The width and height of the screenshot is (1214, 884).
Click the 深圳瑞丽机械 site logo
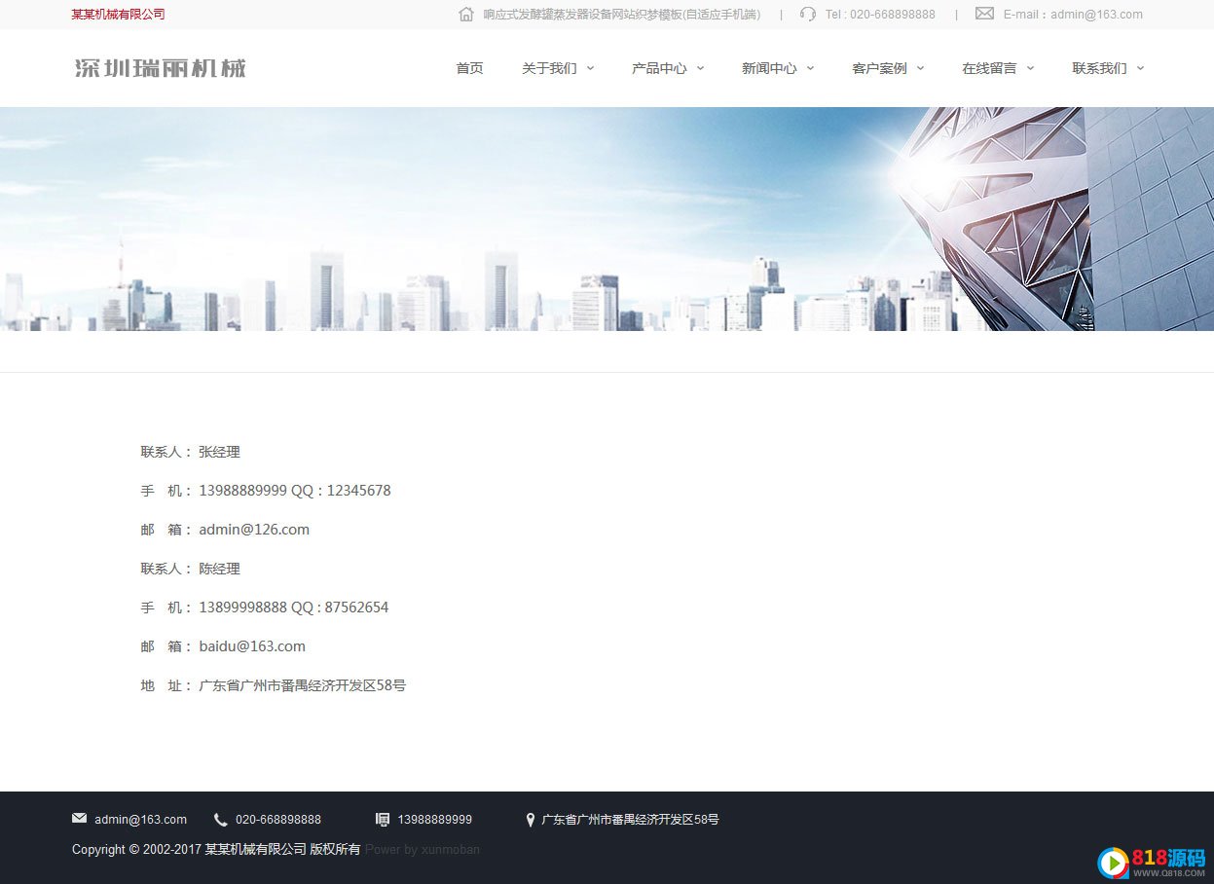tap(161, 68)
